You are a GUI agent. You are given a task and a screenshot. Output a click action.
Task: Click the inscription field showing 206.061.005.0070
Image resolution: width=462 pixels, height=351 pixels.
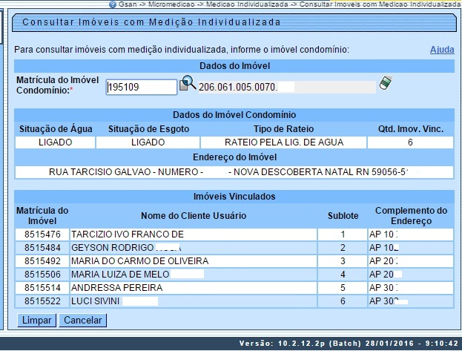point(286,88)
